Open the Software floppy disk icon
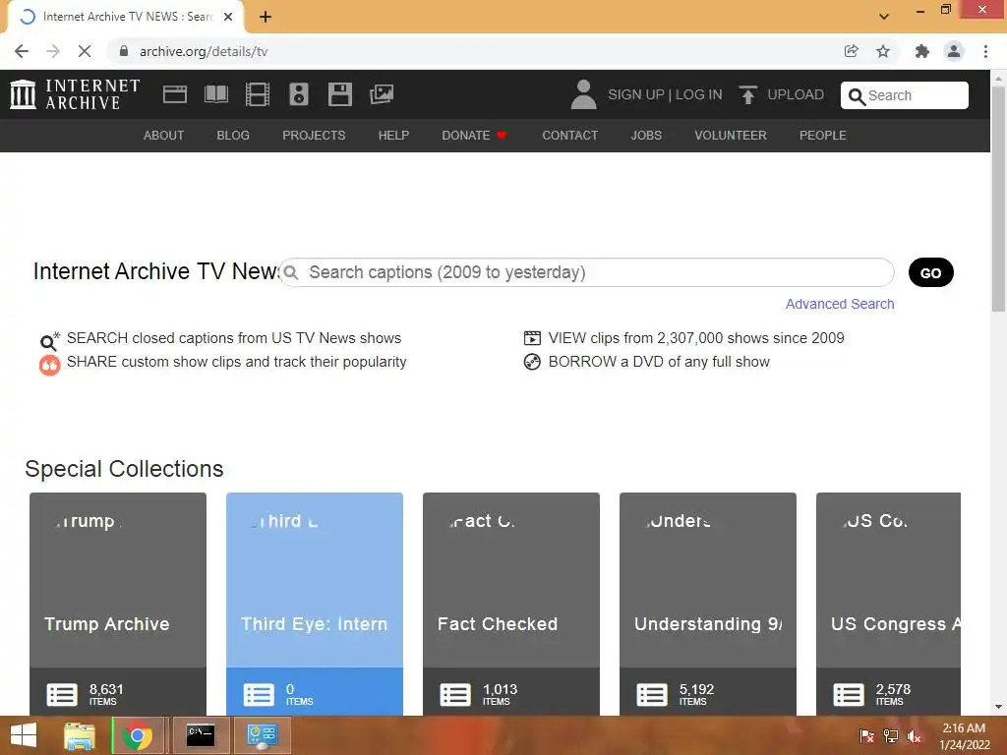The image size is (1007, 755). tap(339, 94)
